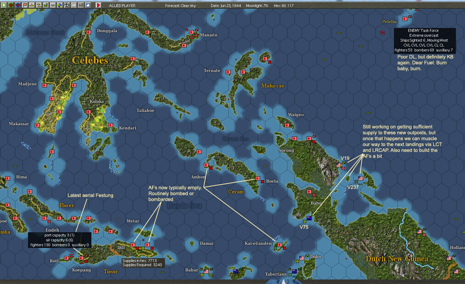Screen dimensions: 465x284
Task: Select the Japanese base flag at Roti
Action: (67, 258)
